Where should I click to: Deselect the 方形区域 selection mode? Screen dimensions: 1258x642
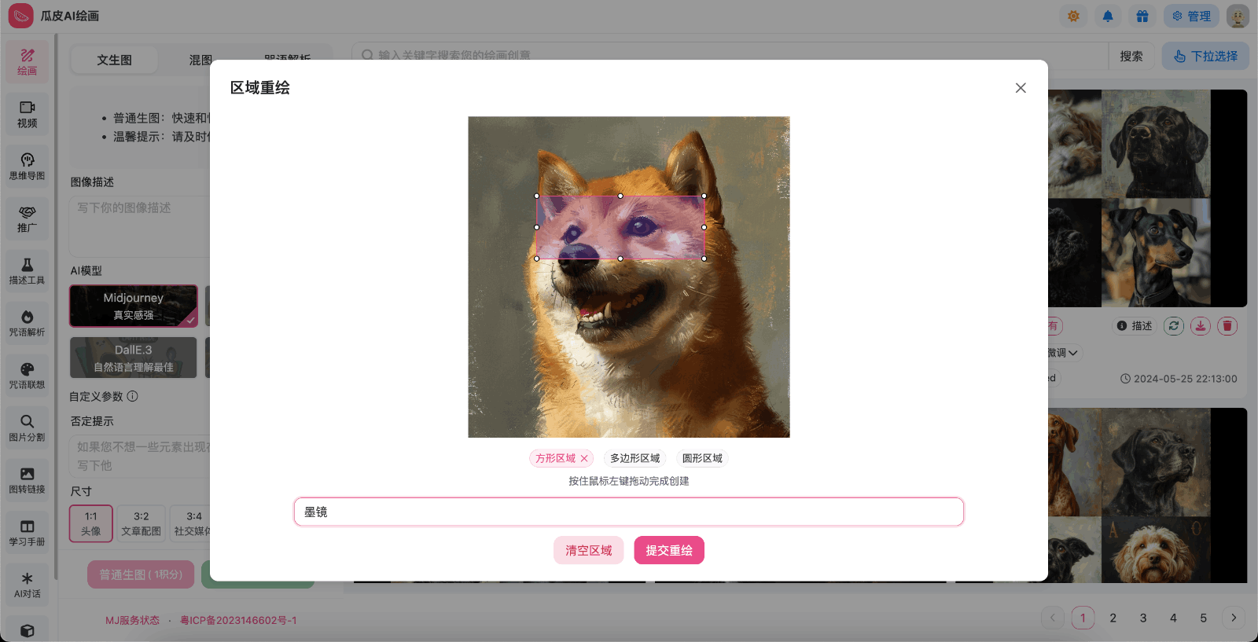(584, 459)
